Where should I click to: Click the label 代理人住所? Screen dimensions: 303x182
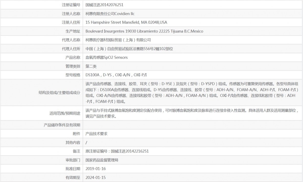click(x=71, y=49)
